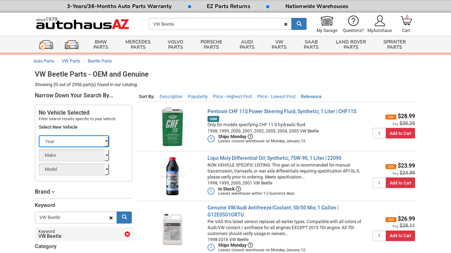This screenshot has width=451, height=253.
Task: Click quantity field for Genuine VW Antifreeze
Action: point(379,236)
